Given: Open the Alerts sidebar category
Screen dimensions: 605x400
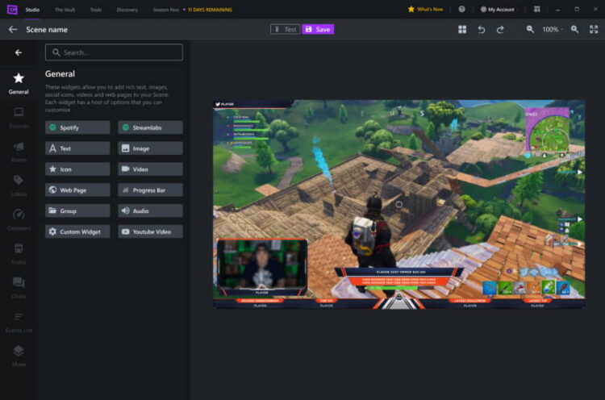Looking at the screenshot, I should (x=19, y=152).
